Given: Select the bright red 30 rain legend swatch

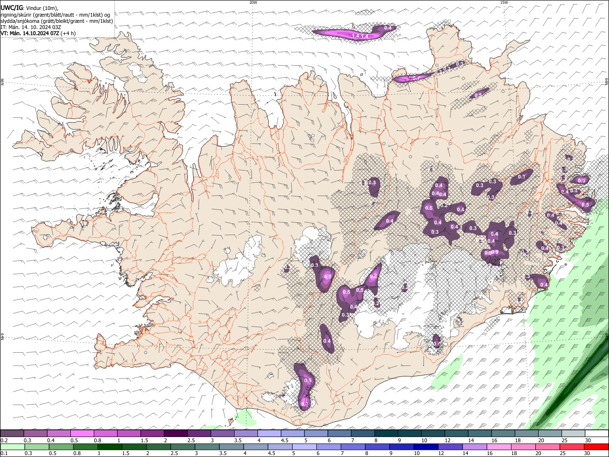Looking at the screenshot, I should [x=596, y=447].
